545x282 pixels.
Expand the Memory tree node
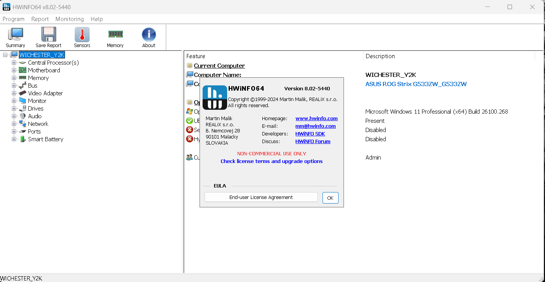[x=14, y=78]
